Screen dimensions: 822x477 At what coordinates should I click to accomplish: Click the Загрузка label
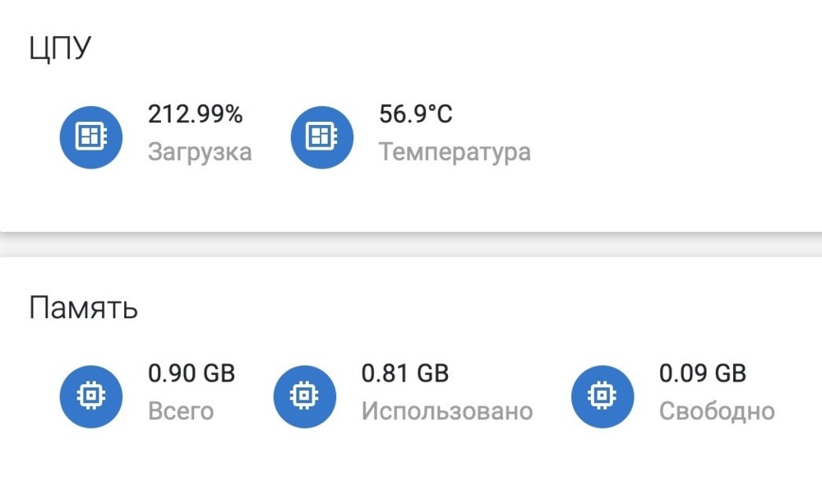(x=200, y=153)
